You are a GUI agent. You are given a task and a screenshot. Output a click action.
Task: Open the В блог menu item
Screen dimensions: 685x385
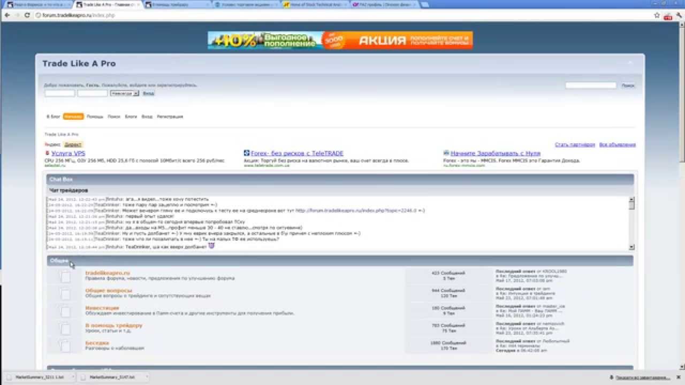point(54,117)
